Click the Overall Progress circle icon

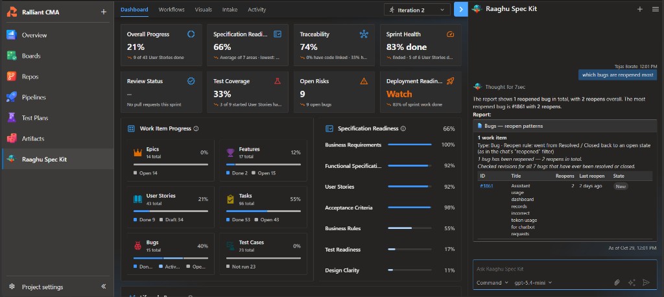[191, 34]
